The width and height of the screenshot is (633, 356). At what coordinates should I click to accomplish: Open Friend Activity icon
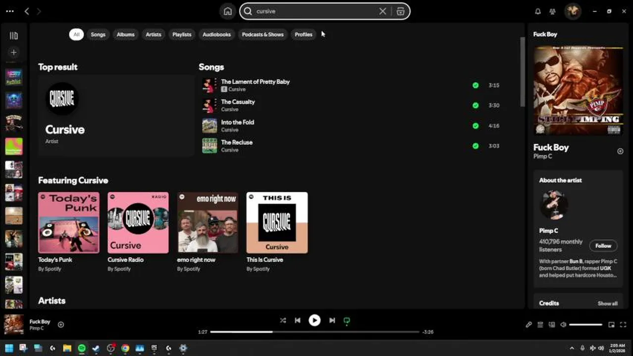coord(553,11)
